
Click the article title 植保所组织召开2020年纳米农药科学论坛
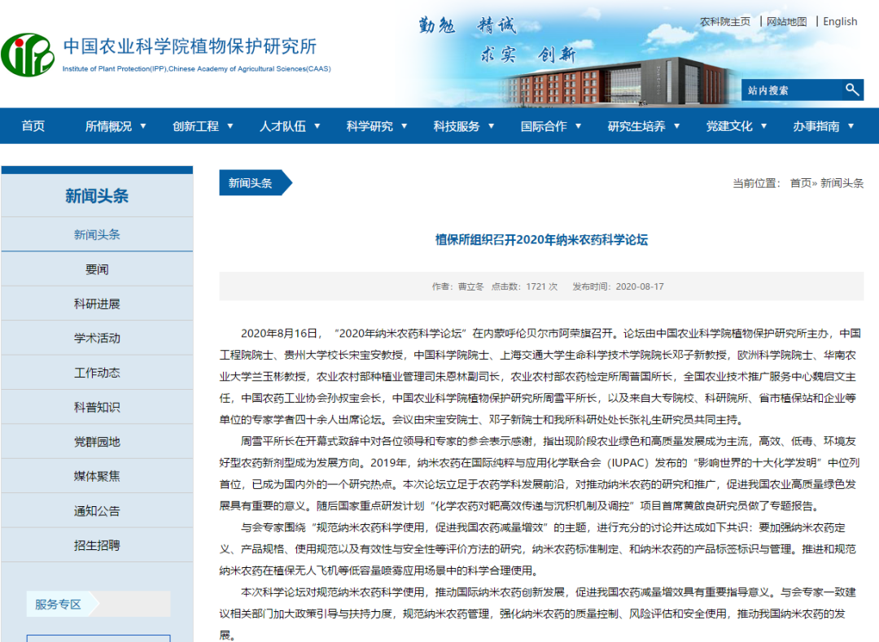tap(541, 240)
